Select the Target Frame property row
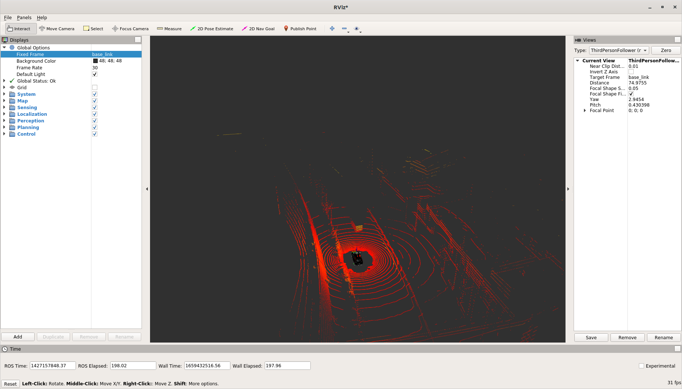Viewport: 682px width, 389px height. (x=627, y=77)
